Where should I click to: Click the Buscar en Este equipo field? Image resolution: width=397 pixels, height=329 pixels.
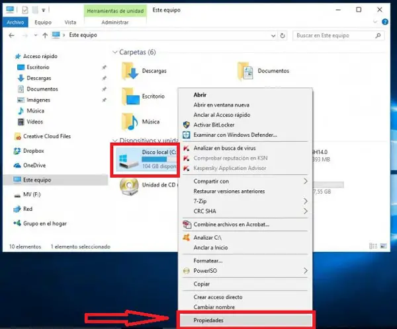coord(338,36)
